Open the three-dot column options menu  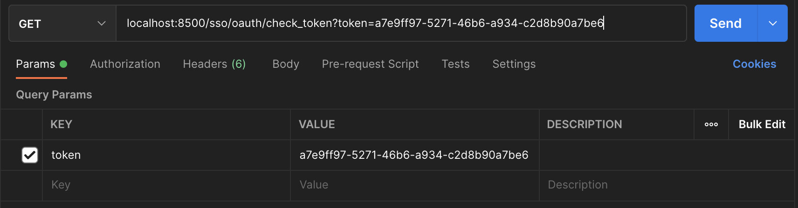pyautogui.click(x=711, y=124)
